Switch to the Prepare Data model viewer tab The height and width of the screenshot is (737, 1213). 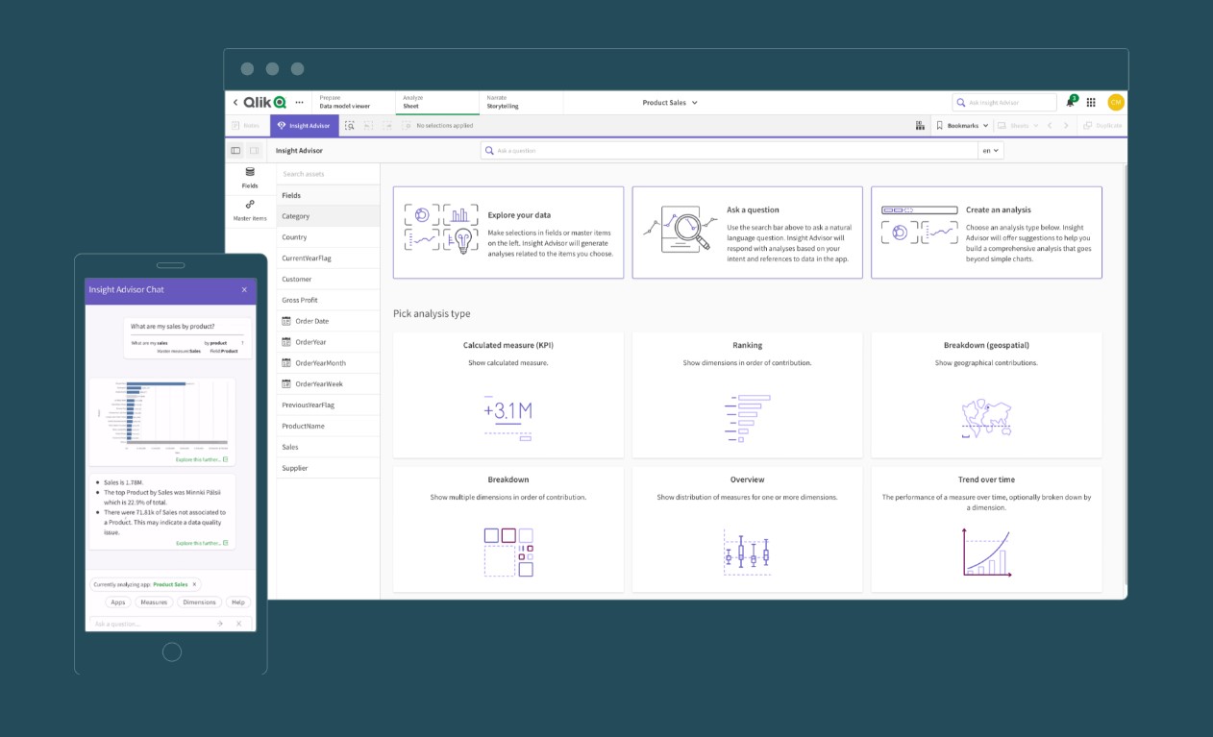click(x=353, y=103)
